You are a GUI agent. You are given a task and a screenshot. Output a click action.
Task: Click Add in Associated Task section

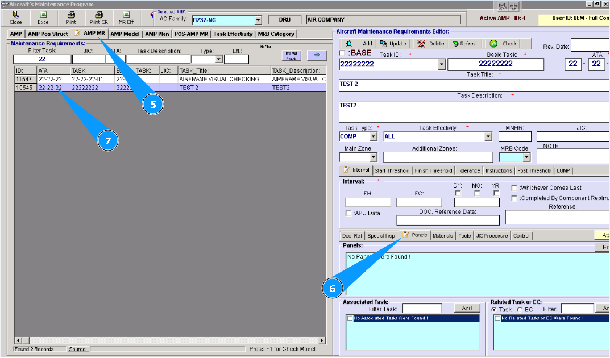pos(467,308)
